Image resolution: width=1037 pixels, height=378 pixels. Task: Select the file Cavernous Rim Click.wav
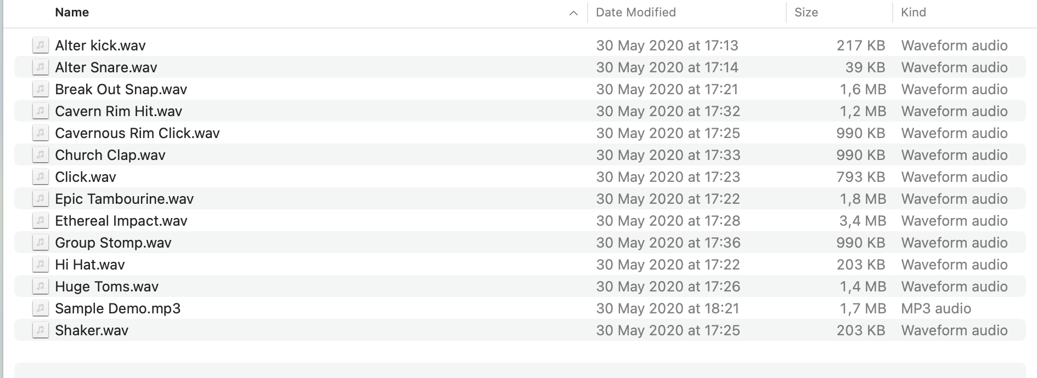point(137,133)
